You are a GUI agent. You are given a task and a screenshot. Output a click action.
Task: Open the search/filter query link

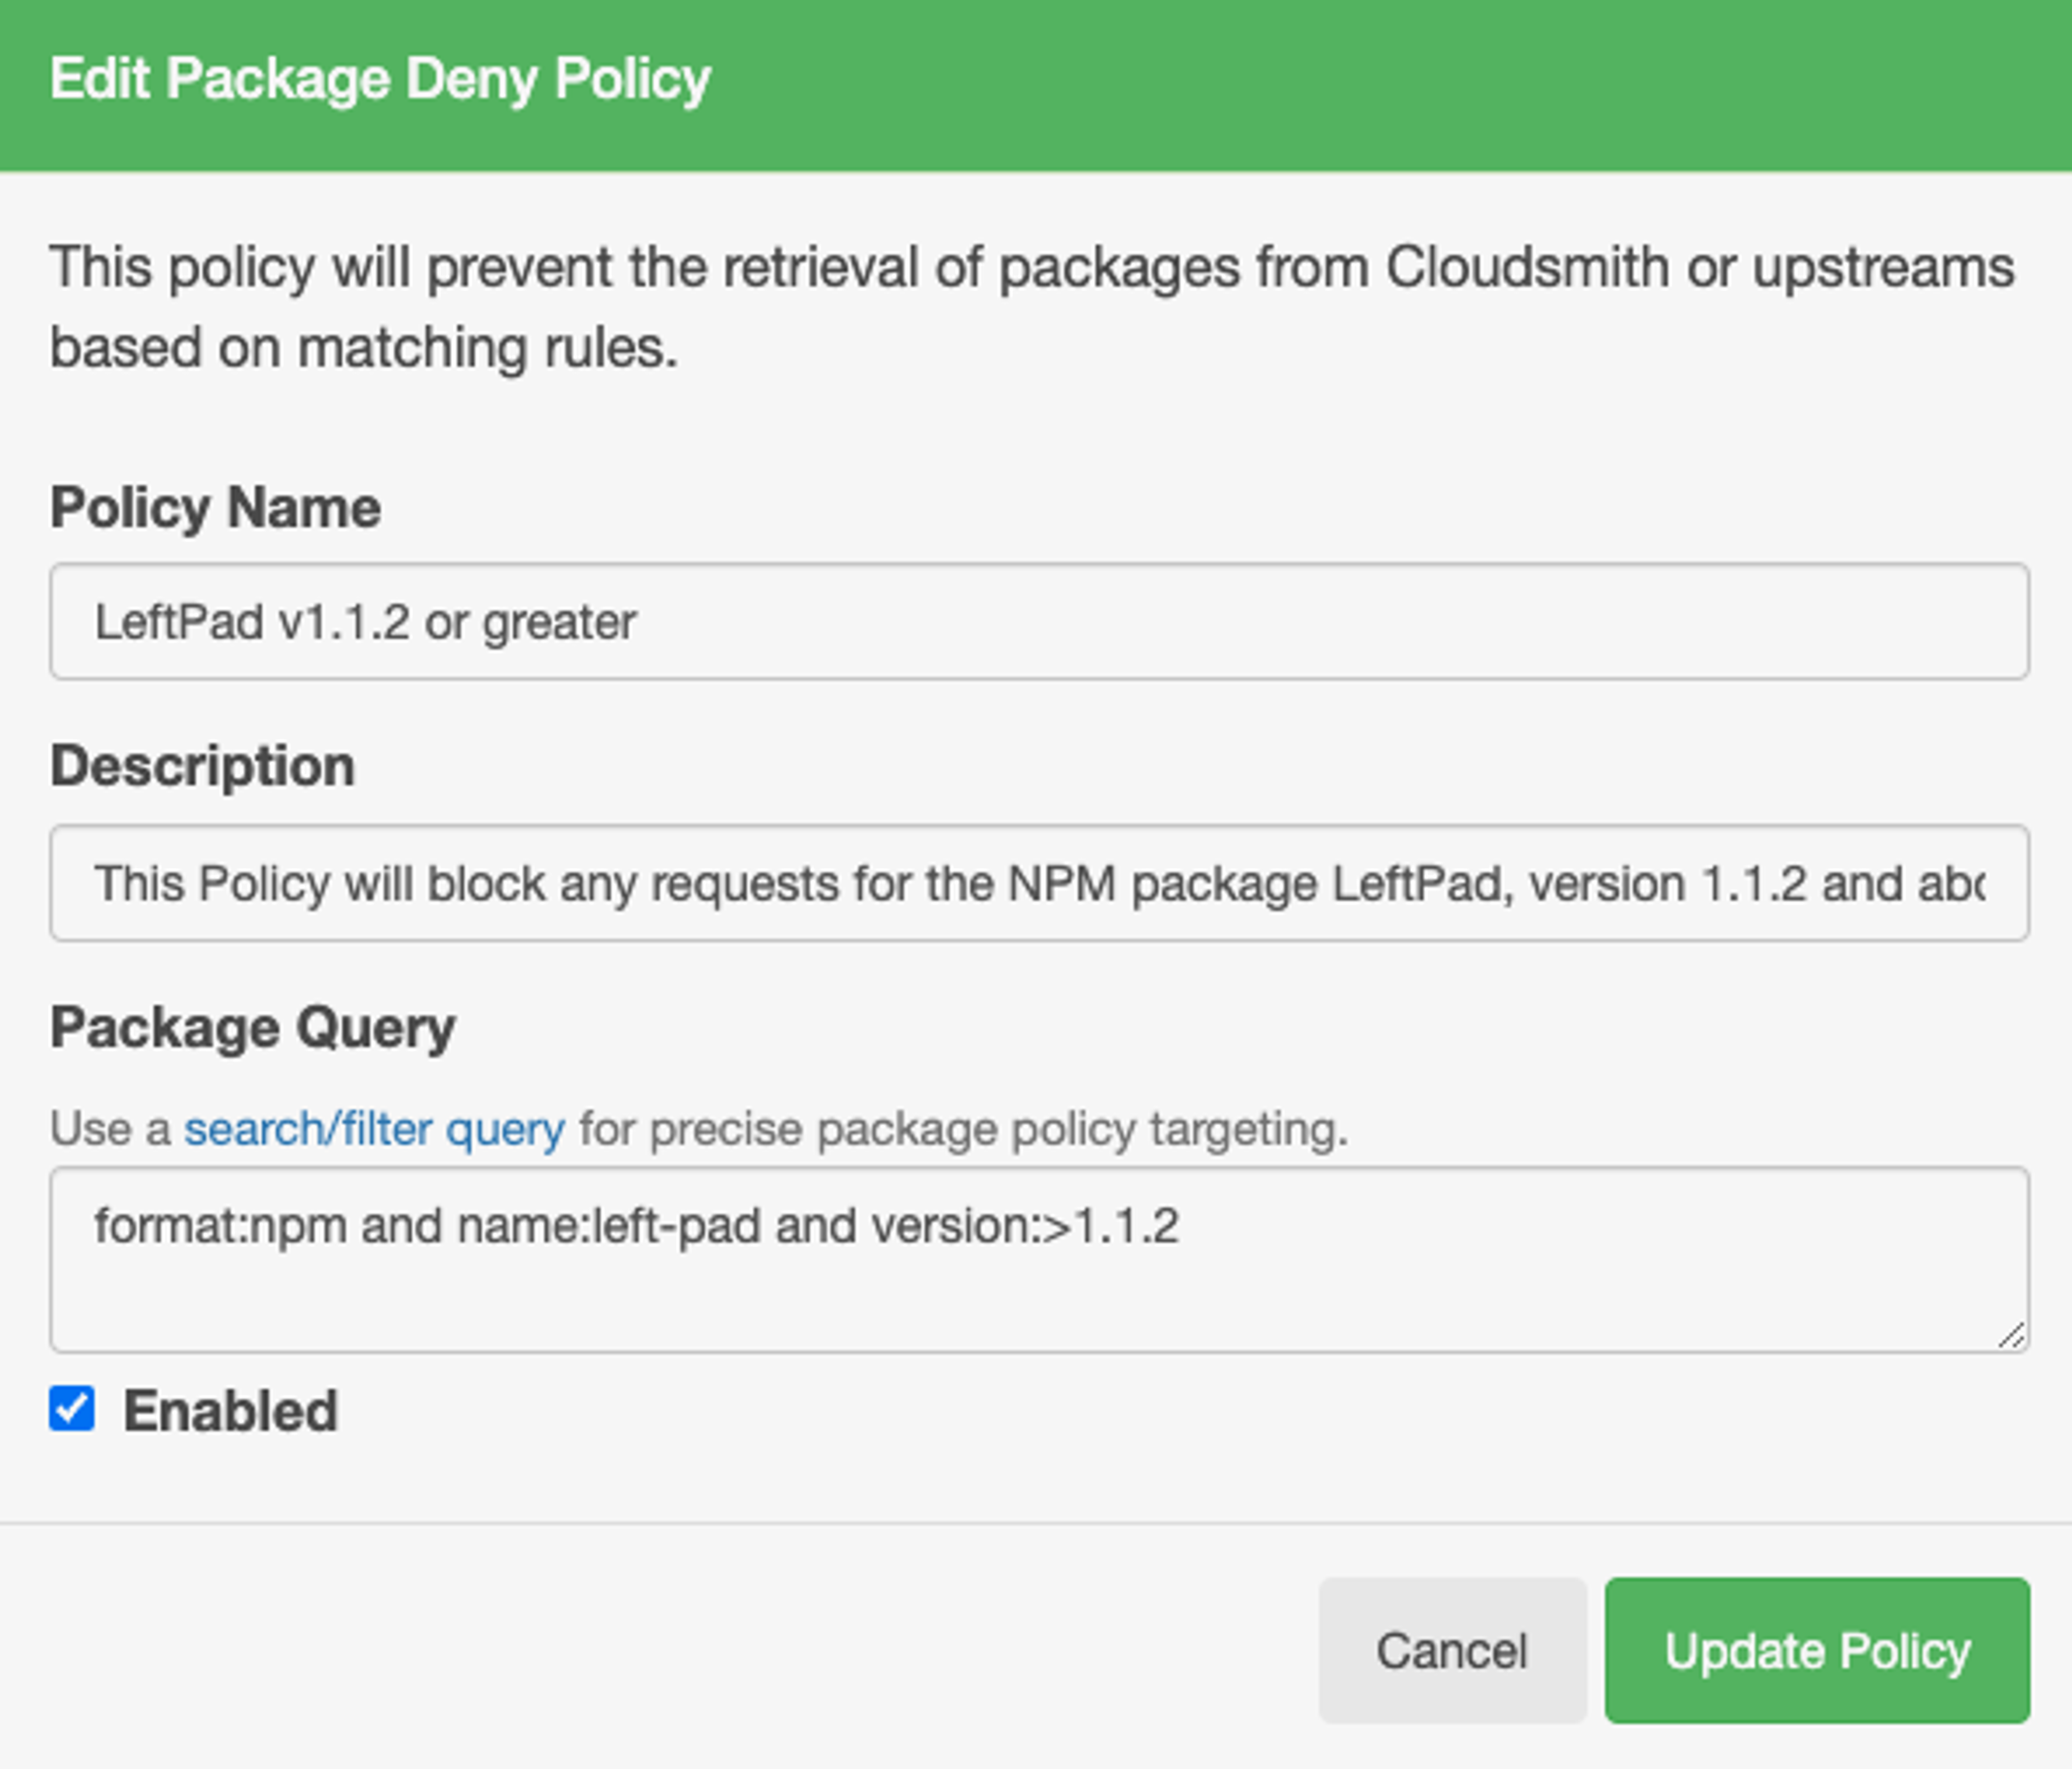coord(374,1129)
